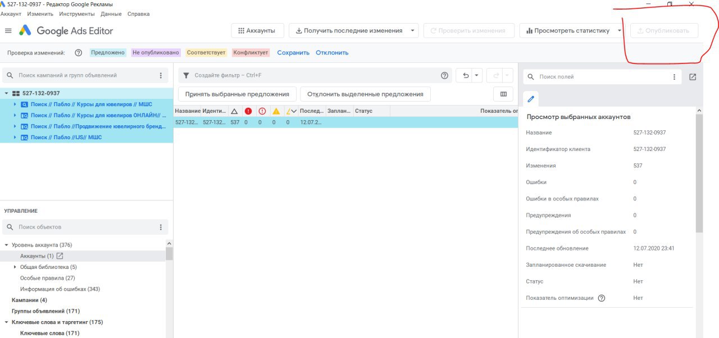Image resolution: width=719 pixels, height=338 pixels.
Task: Click the Принять выбранные предложения button
Action: click(x=237, y=94)
